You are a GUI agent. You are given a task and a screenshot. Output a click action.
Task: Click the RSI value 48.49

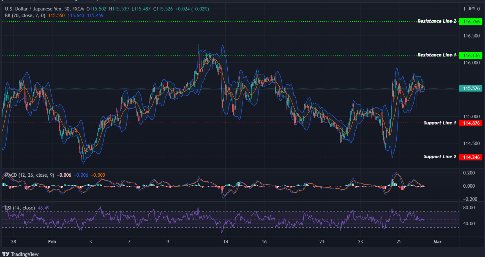[x=44, y=208]
